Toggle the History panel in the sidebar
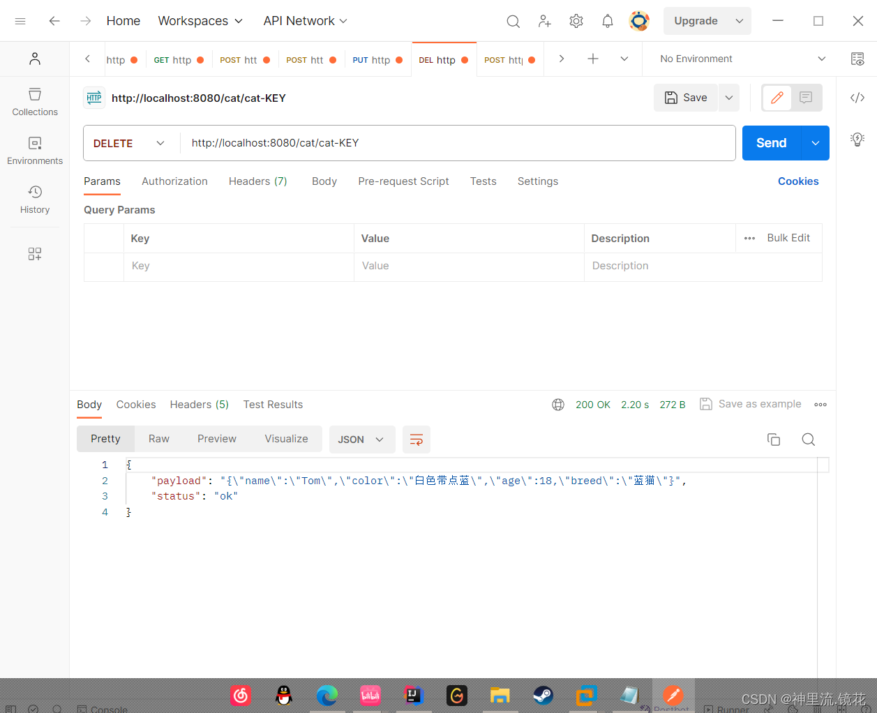This screenshot has width=877, height=713. click(34, 200)
